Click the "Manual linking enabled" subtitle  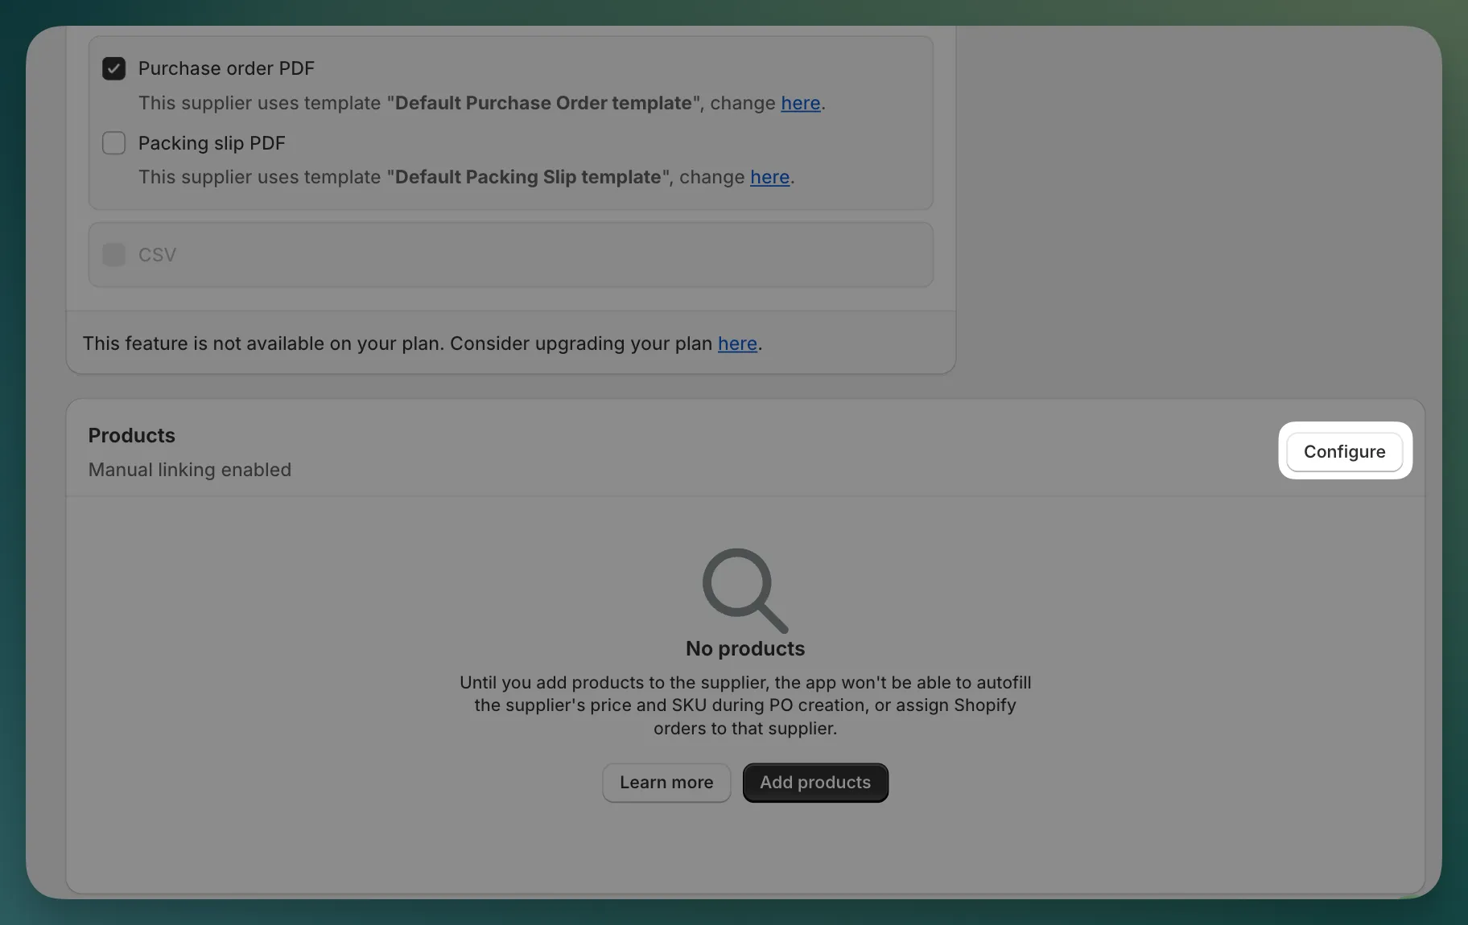coord(189,470)
